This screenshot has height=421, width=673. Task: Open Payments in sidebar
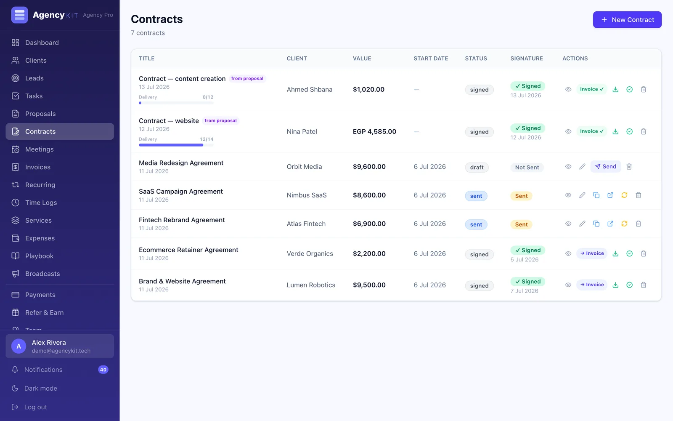60,295
